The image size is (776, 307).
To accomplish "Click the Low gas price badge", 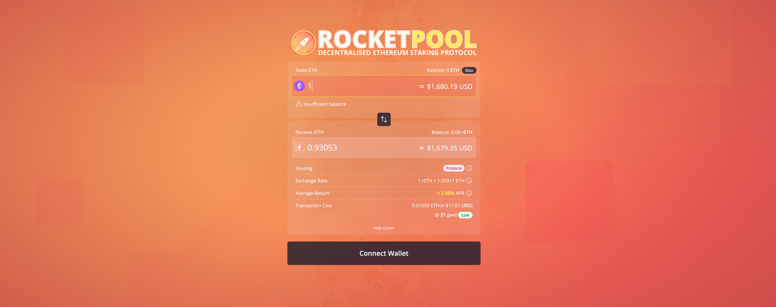I will tap(465, 215).
